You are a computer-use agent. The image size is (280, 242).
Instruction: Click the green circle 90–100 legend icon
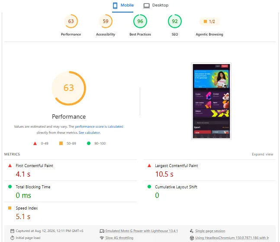pyautogui.click(x=89, y=143)
